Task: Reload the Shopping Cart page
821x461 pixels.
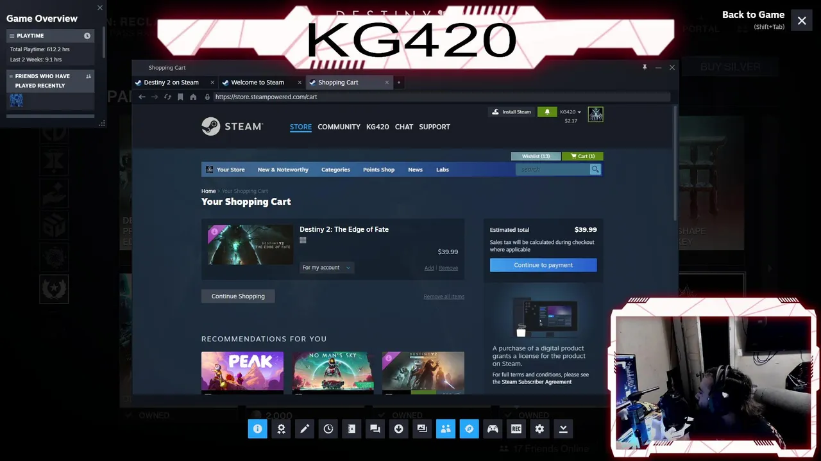Action: coord(167,97)
